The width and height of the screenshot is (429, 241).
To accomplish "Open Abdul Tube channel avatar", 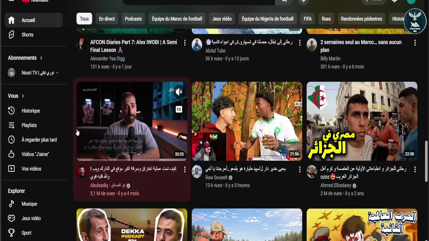I will [197, 45].
